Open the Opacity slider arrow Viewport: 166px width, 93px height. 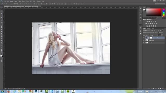pos(162,33)
